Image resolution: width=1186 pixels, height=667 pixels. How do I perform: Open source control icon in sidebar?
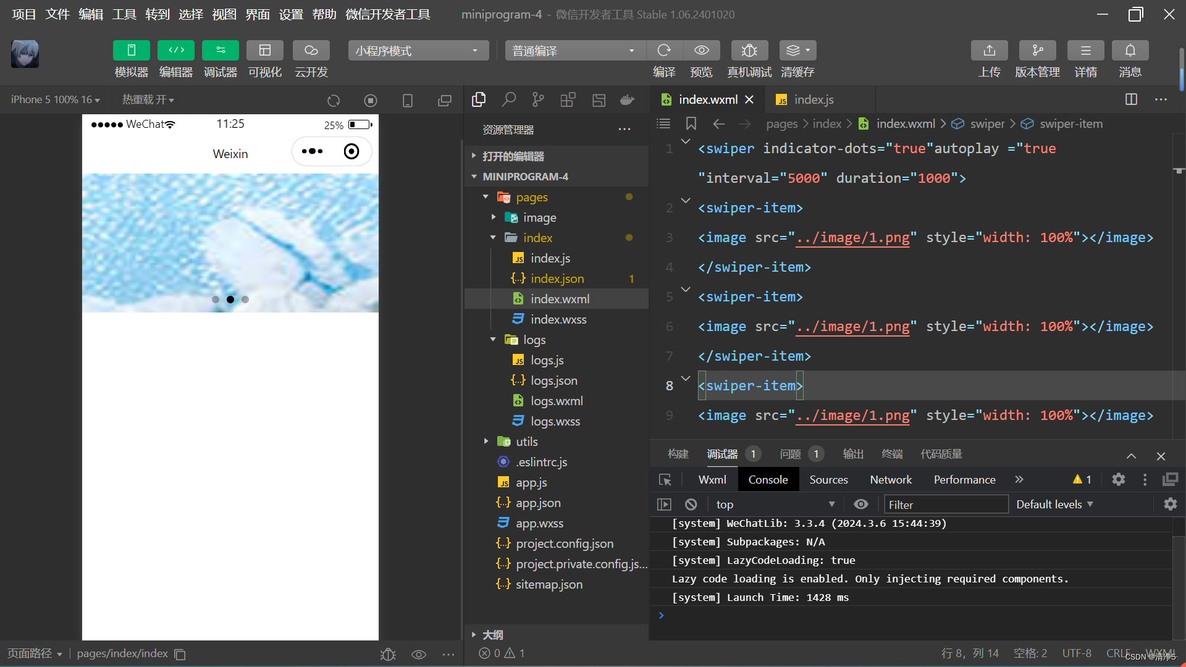pos(538,99)
